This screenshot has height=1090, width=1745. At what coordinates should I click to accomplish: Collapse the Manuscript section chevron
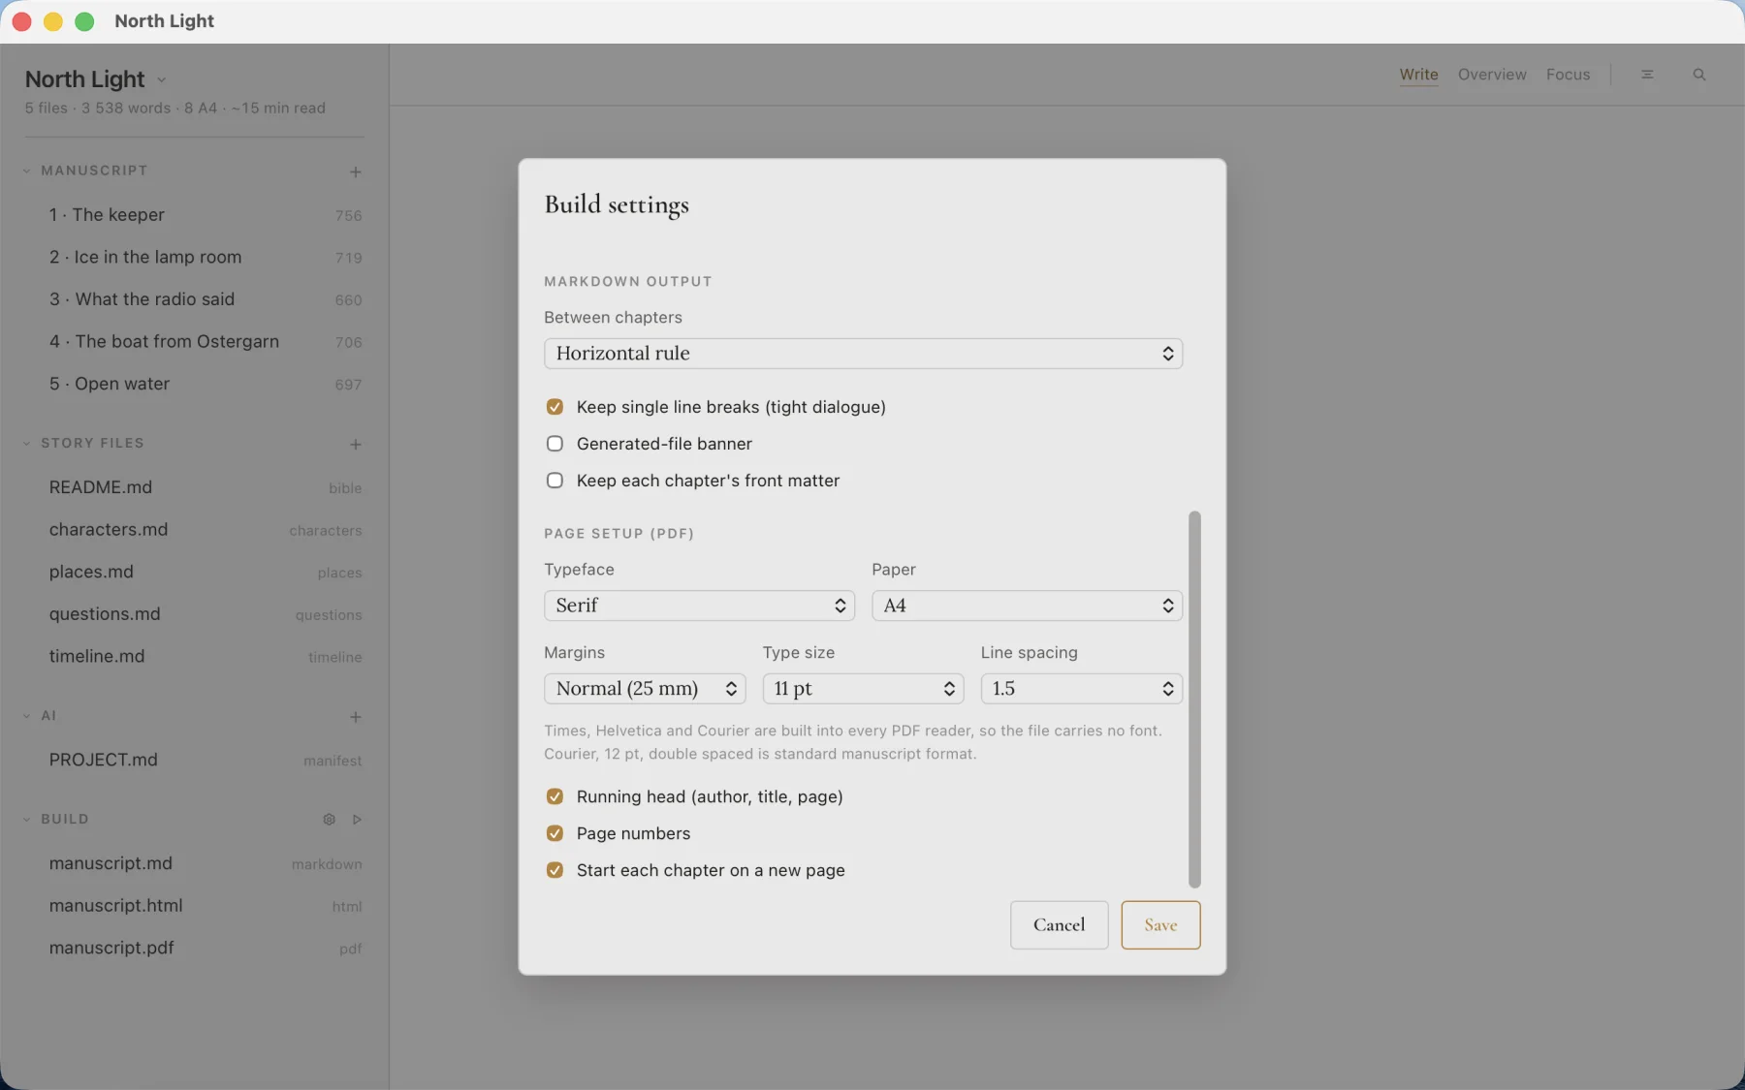(x=27, y=171)
